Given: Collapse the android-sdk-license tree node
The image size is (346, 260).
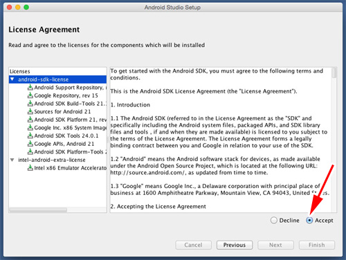Looking at the screenshot, I should point(12,80).
